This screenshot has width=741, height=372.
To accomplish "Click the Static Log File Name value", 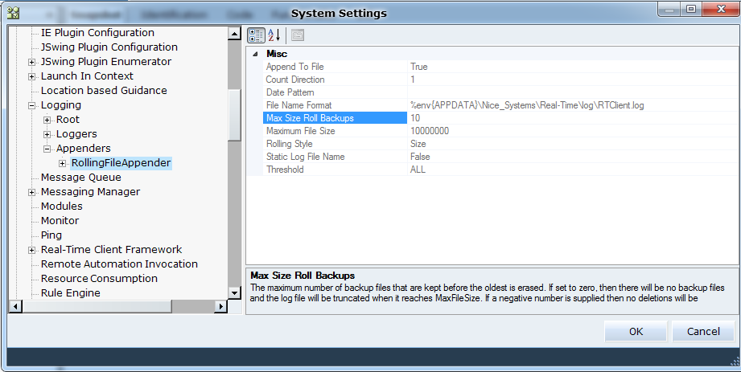I will click(x=420, y=157).
